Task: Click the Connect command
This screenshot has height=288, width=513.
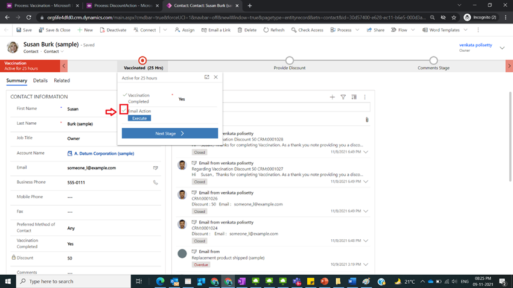Action: [x=145, y=30]
